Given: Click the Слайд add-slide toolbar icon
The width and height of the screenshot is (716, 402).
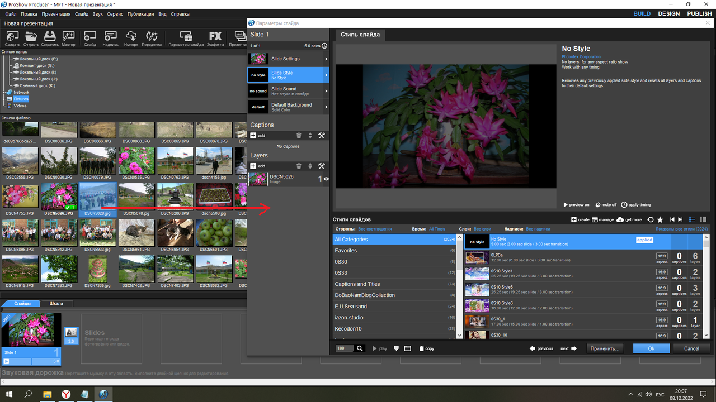Looking at the screenshot, I should click(x=90, y=39).
